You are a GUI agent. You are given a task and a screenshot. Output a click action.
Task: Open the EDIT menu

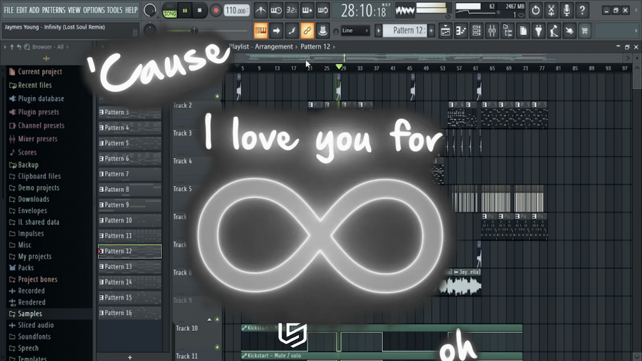(x=22, y=10)
